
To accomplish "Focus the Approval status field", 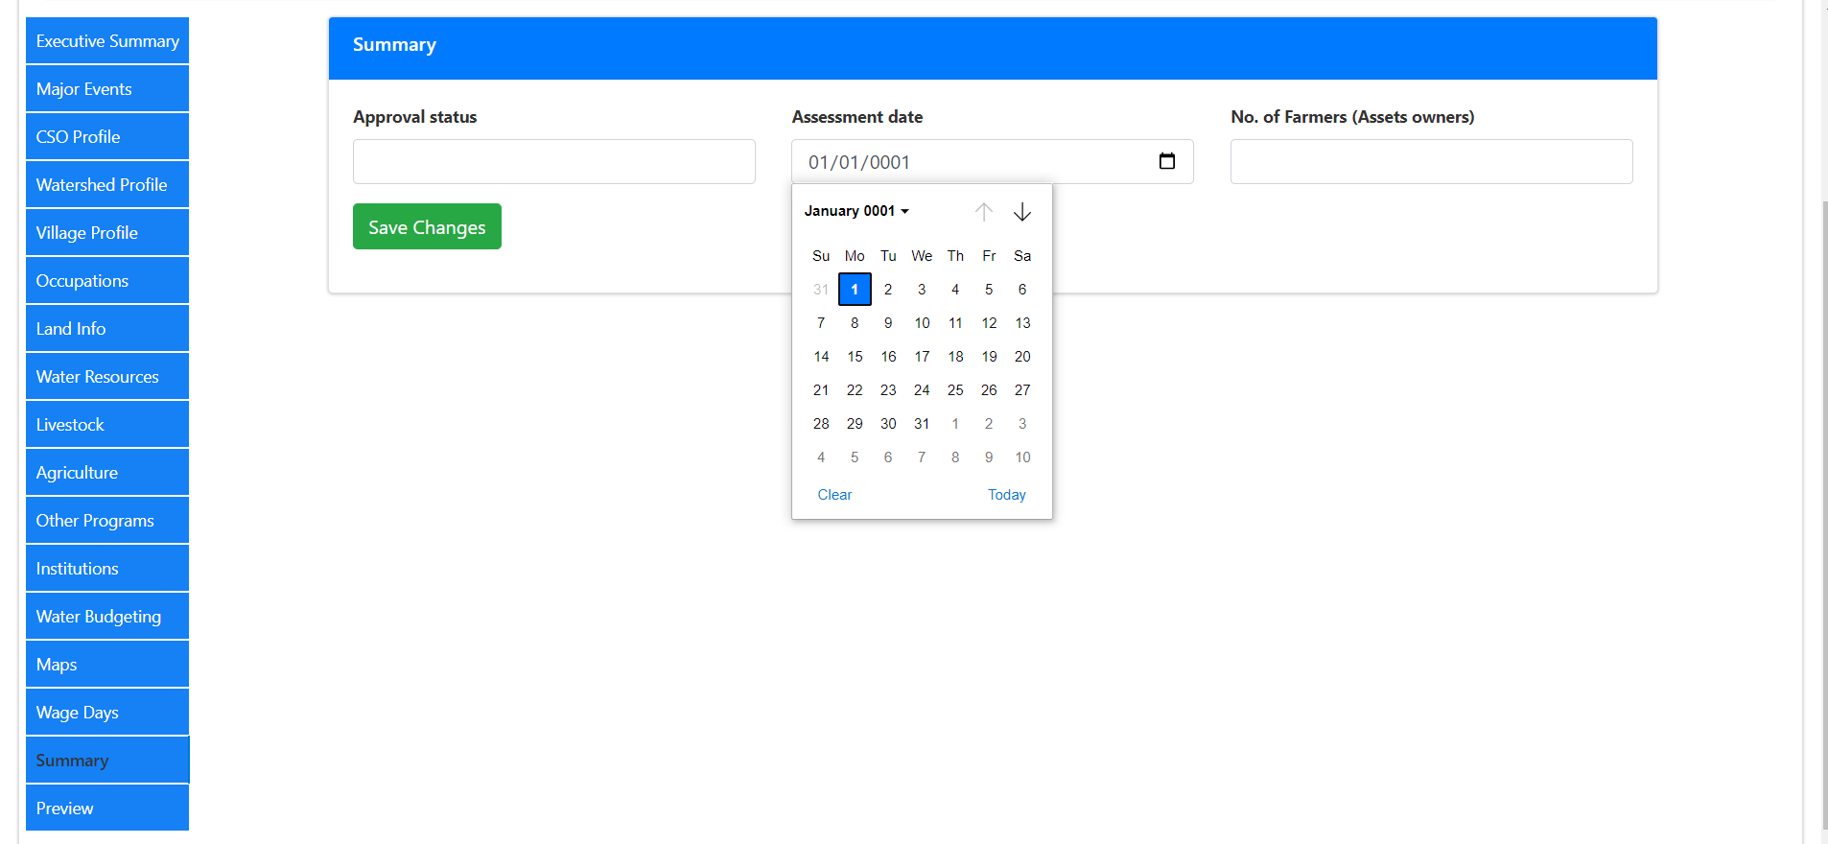I will (554, 161).
